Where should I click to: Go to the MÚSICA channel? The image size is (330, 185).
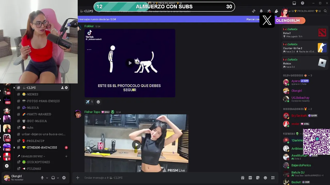42,108
